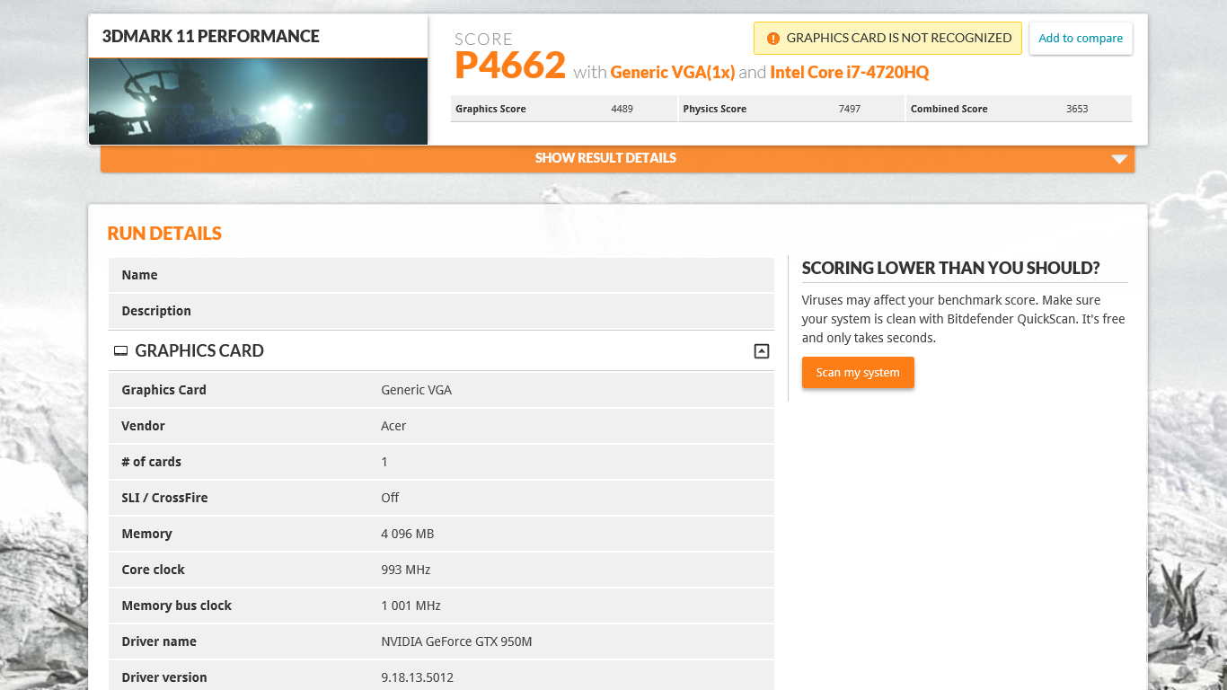Screen dimensions: 1227x690
Task: Click the SCORE label above P4662
Action: (483, 40)
